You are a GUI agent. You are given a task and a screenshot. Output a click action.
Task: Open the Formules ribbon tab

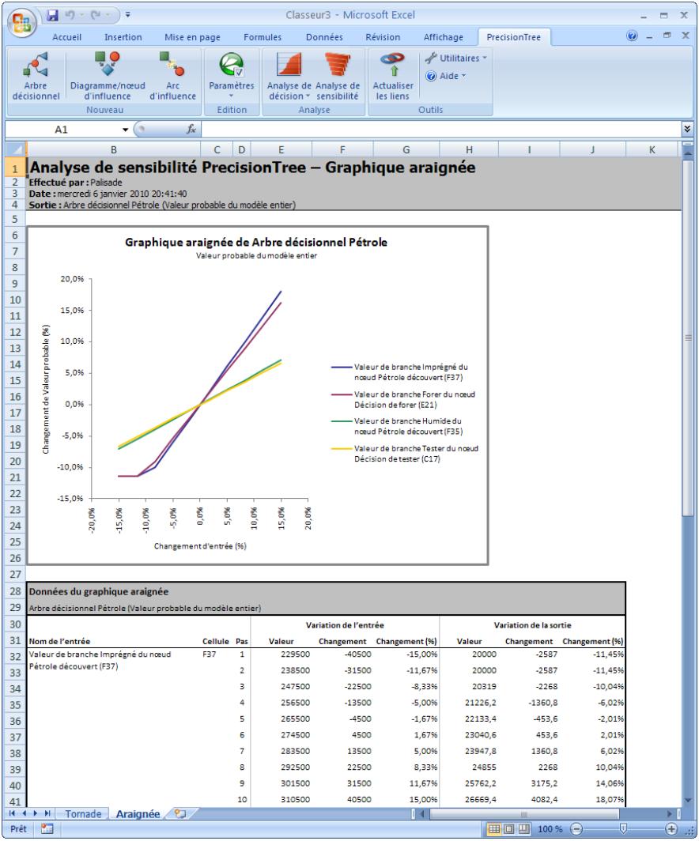click(x=261, y=37)
